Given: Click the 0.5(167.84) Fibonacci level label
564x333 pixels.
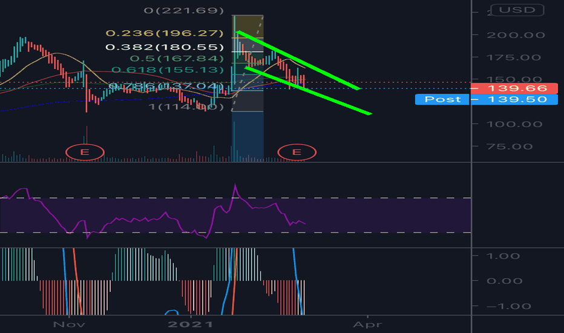Looking at the screenshot, I should (x=177, y=58).
